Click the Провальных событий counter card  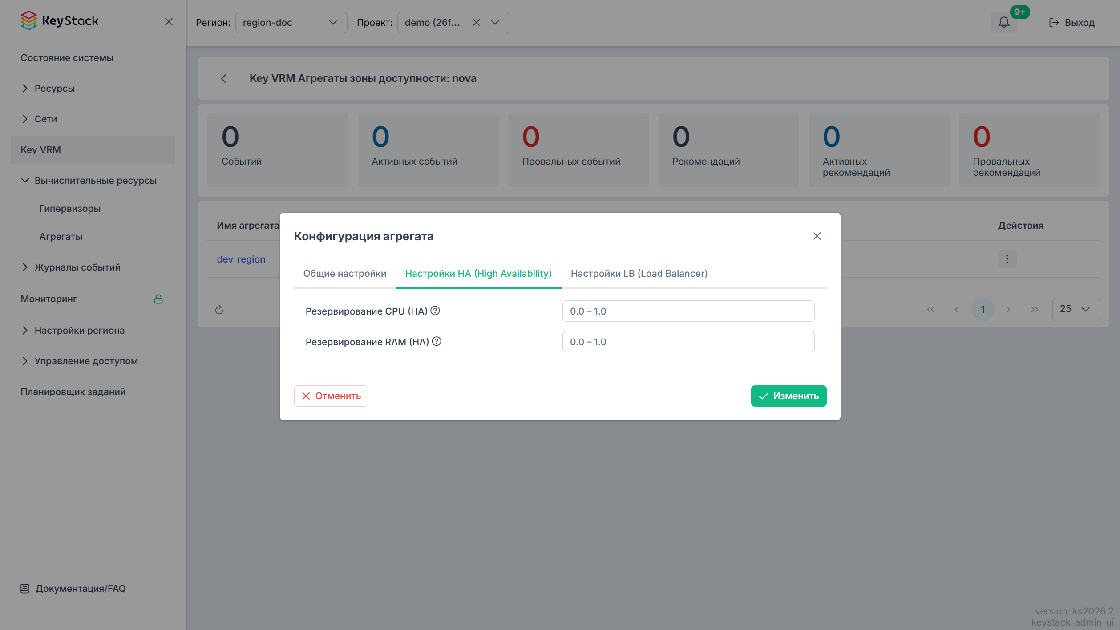coord(578,150)
